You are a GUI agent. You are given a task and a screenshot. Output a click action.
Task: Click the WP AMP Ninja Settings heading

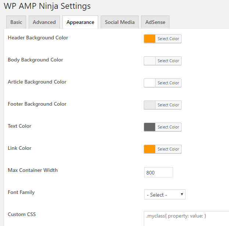47,6
